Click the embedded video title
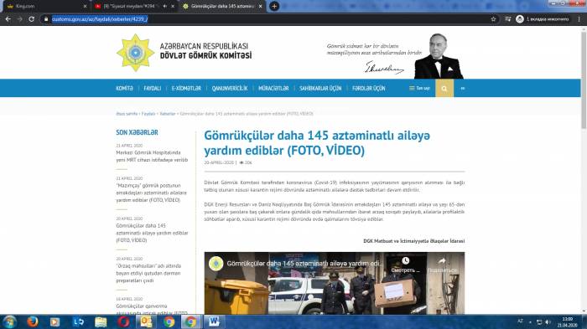The width and height of the screenshot is (587, 329). [x=304, y=264]
